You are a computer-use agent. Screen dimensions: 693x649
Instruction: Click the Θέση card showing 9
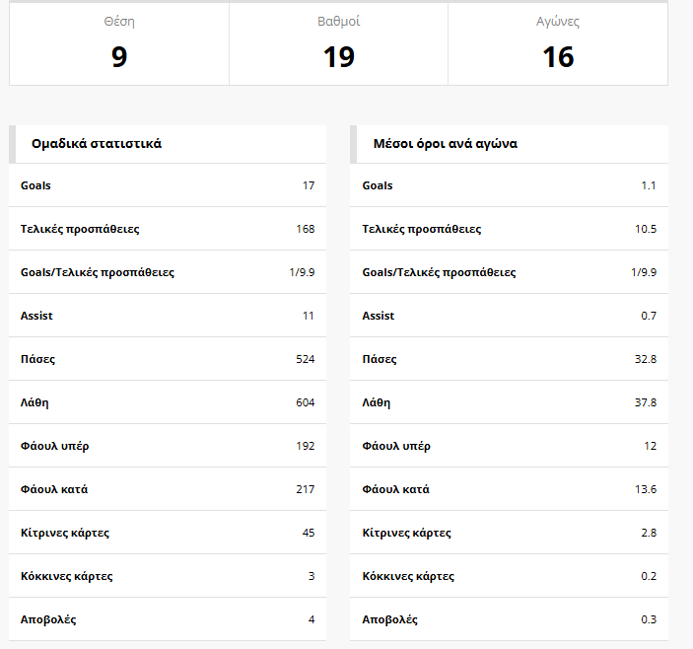point(119,44)
